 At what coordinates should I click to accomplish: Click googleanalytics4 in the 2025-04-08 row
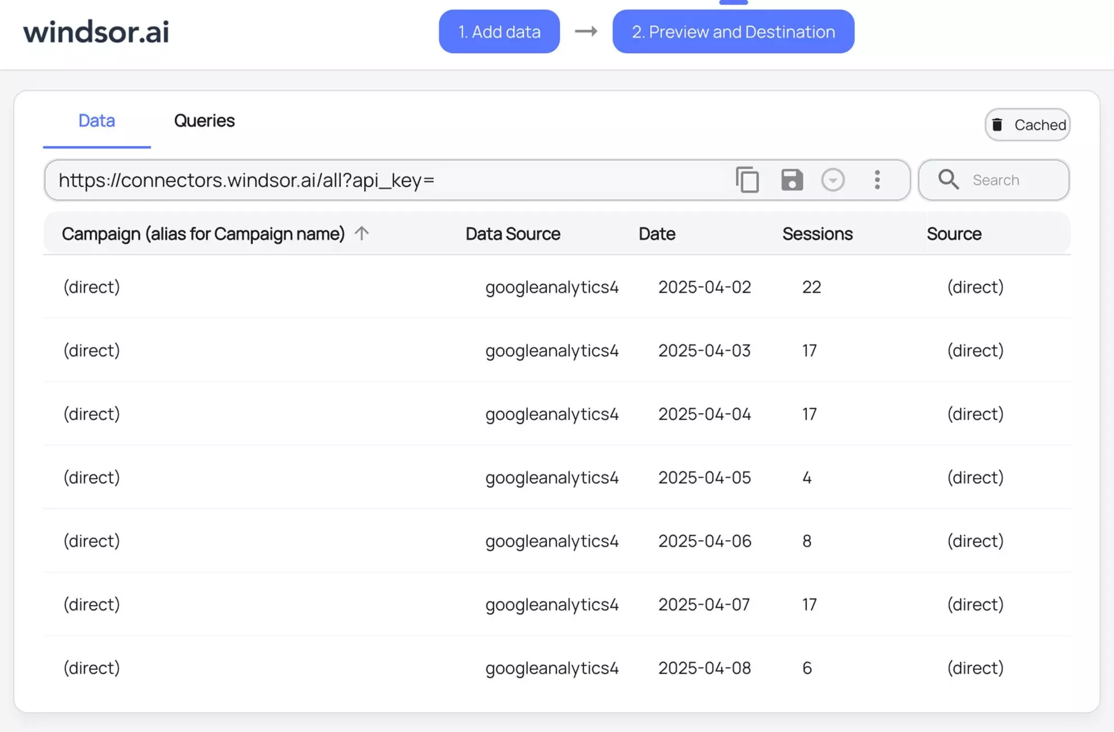pyautogui.click(x=552, y=669)
